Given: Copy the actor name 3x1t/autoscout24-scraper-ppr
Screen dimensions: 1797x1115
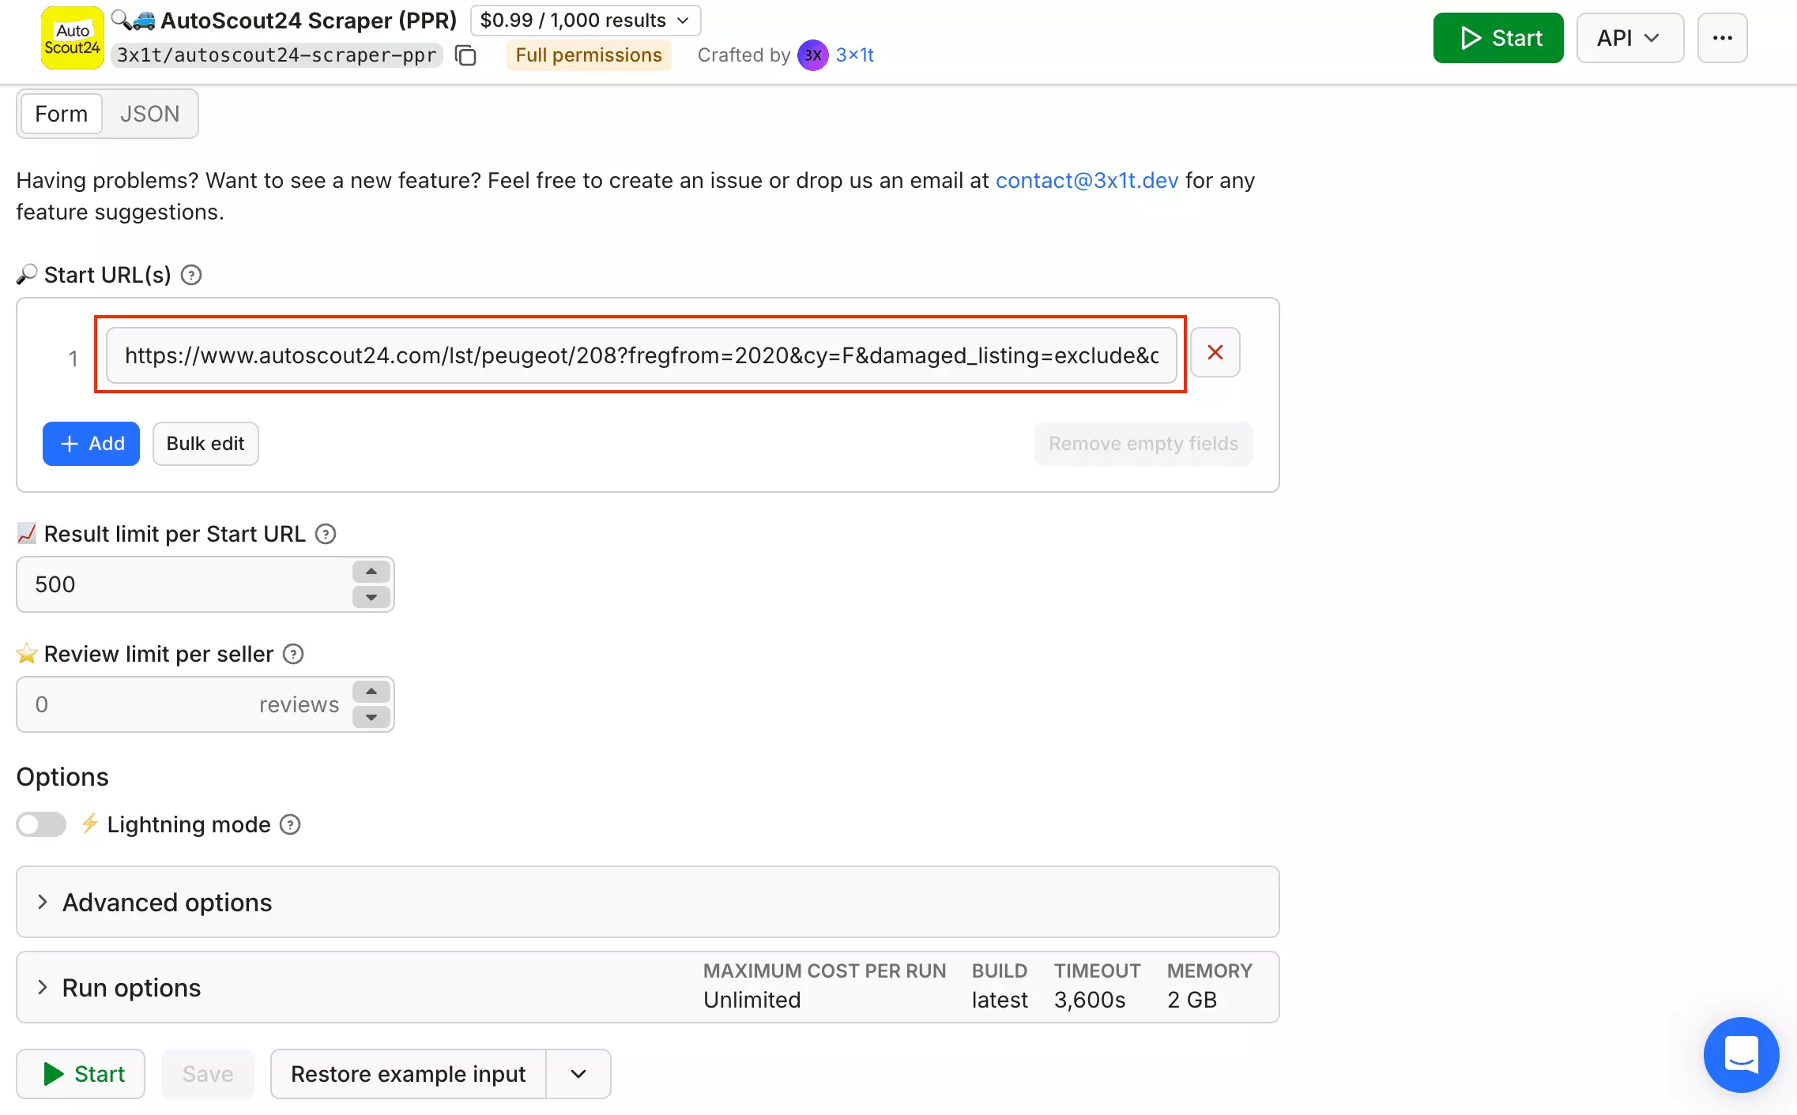Looking at the screenshot, I should [x=465, y=56].
